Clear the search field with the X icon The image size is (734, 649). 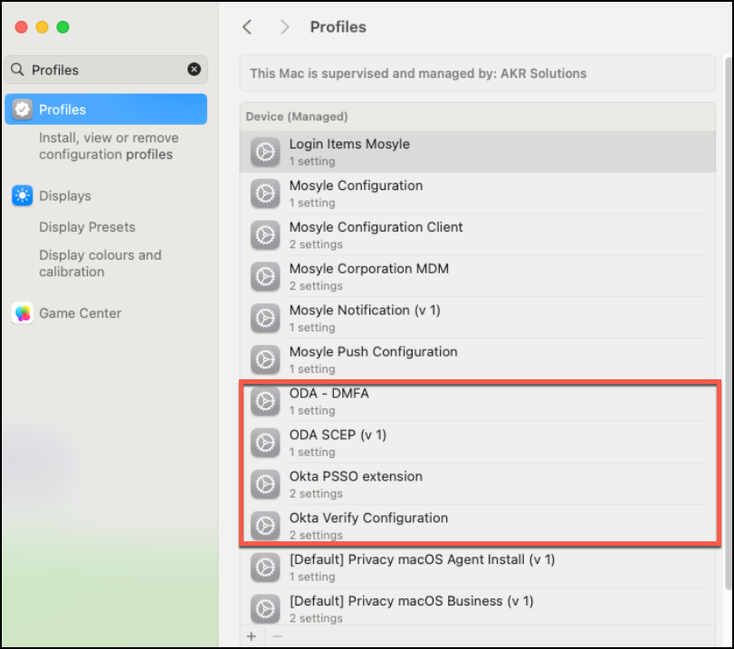[x=194, y=70]
